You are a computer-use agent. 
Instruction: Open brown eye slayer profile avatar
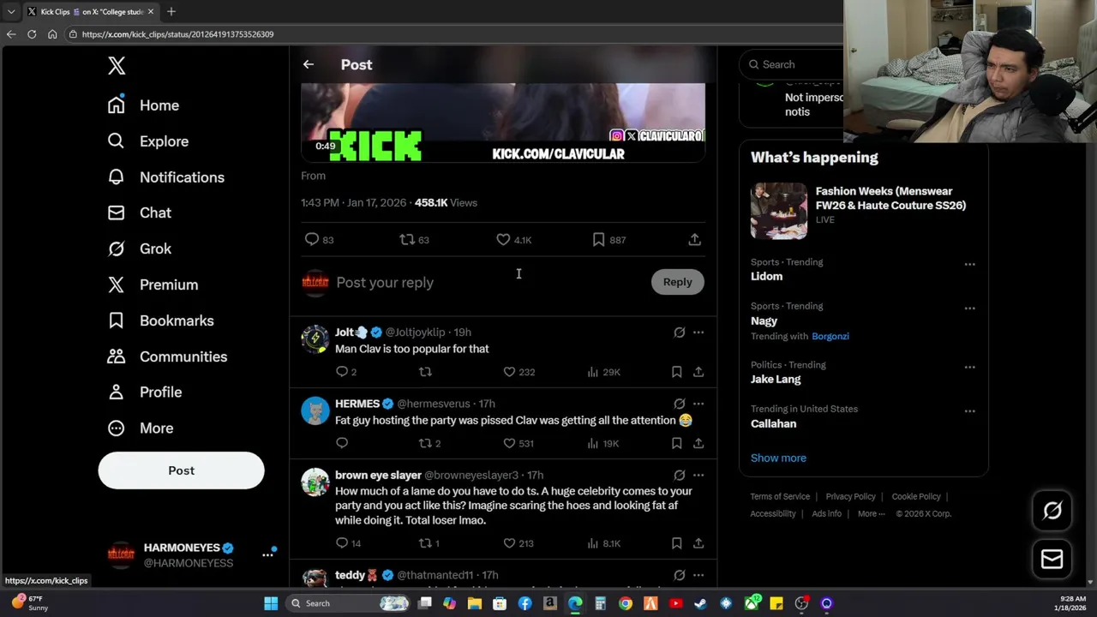(x=315, y=482)
